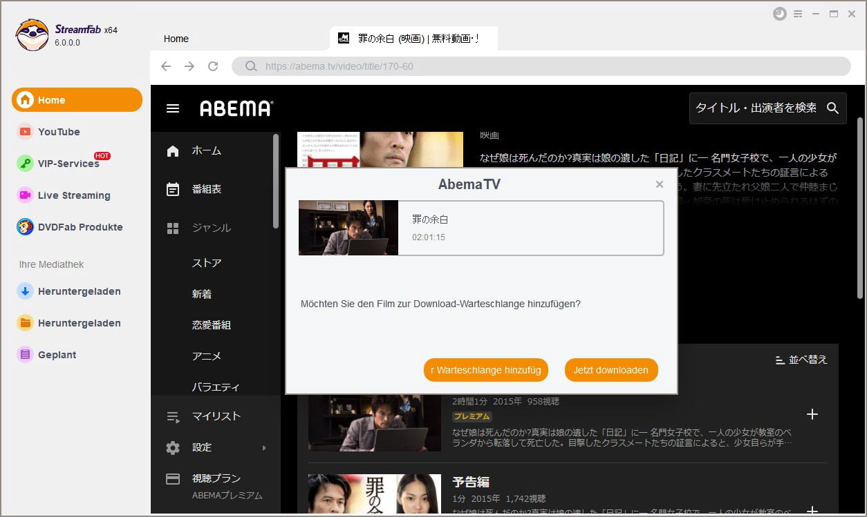Toggle the ABEMA hamburger menu
Image resolution: width=867 pixels, height=517 pixels.
click(173, 108)
